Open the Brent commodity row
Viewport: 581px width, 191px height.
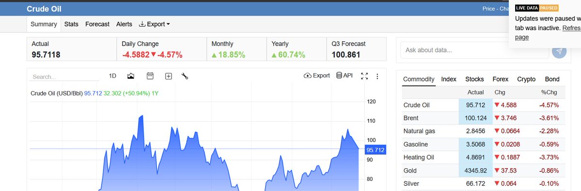(484, 118)
